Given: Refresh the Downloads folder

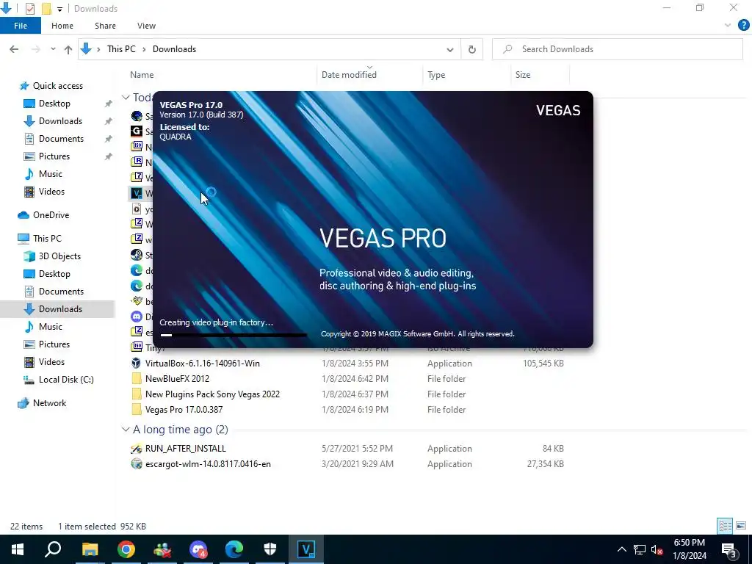Looking at the screenshot, I should point(472,49).
